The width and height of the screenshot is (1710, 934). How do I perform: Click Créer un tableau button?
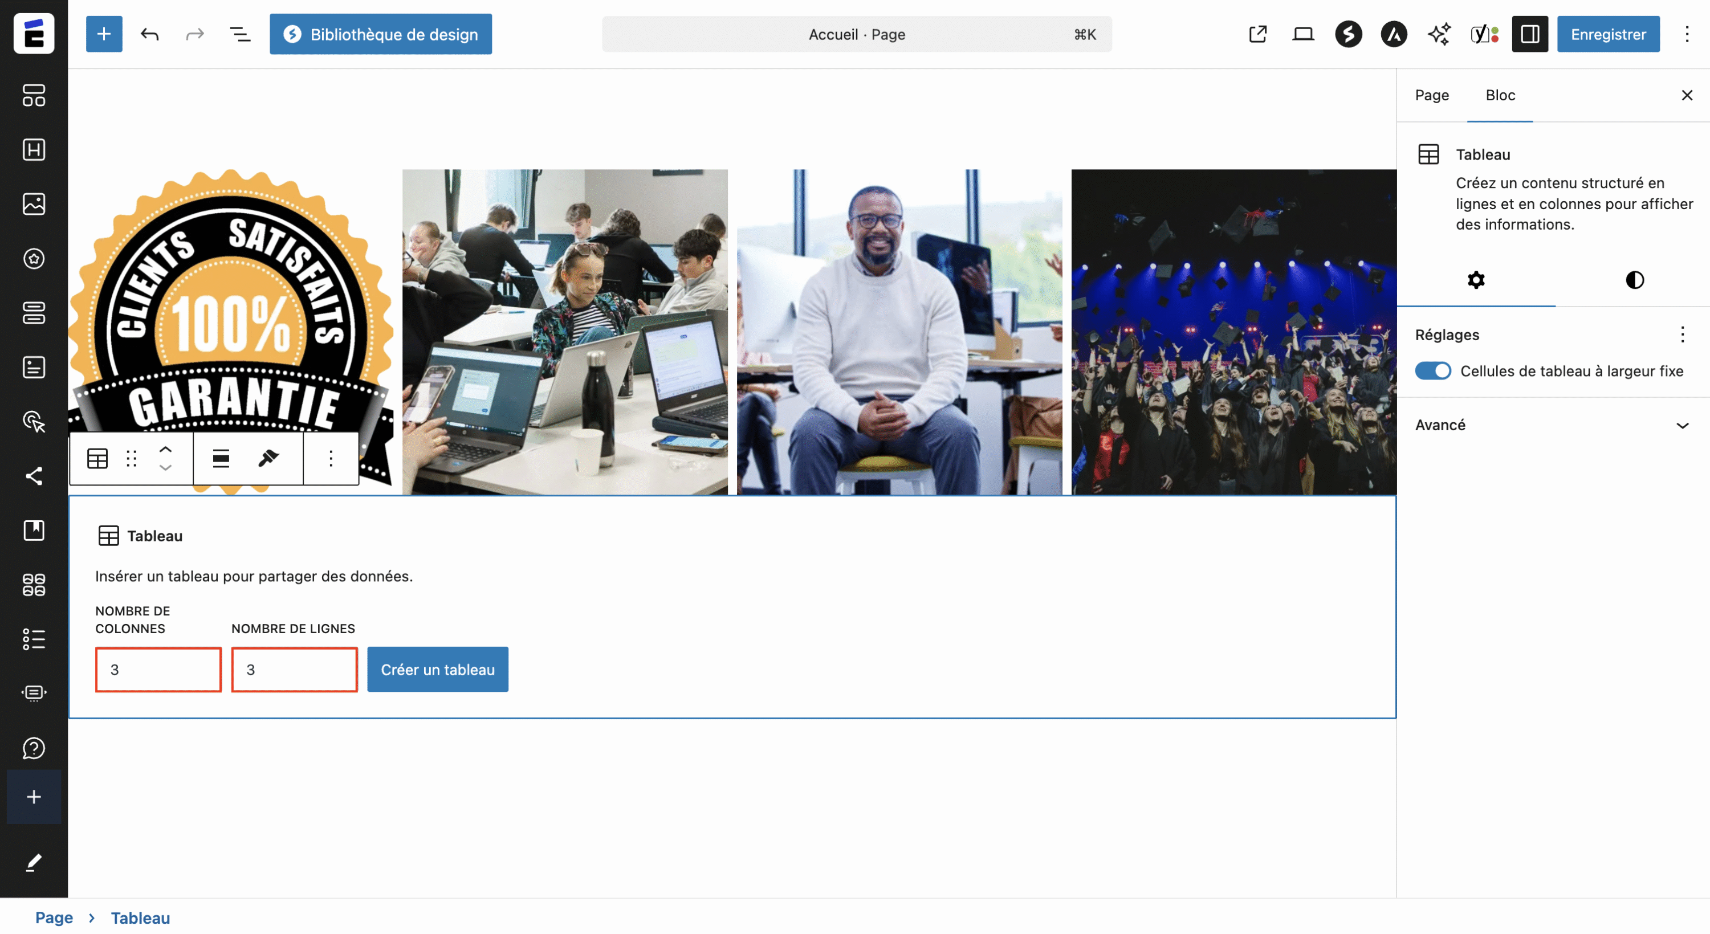(x=437, y=669)
